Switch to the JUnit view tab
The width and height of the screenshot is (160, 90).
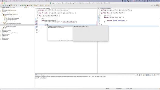pos(13,7)
